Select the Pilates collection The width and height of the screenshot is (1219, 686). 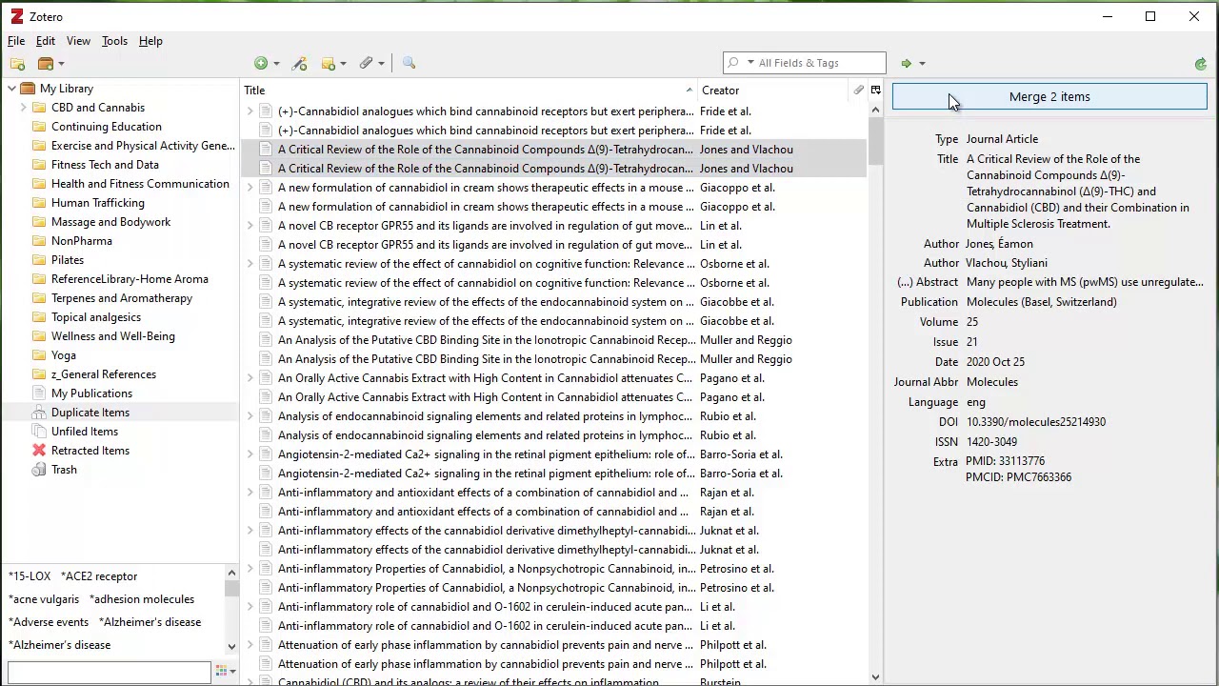coord(68,260)
